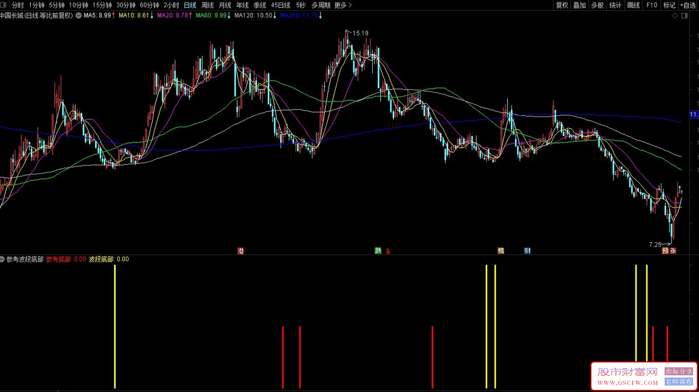The width and height of the screenshot is (699, 392).
Task: Click the diamond icon above the price axis
Action: (x=675, y=16)
